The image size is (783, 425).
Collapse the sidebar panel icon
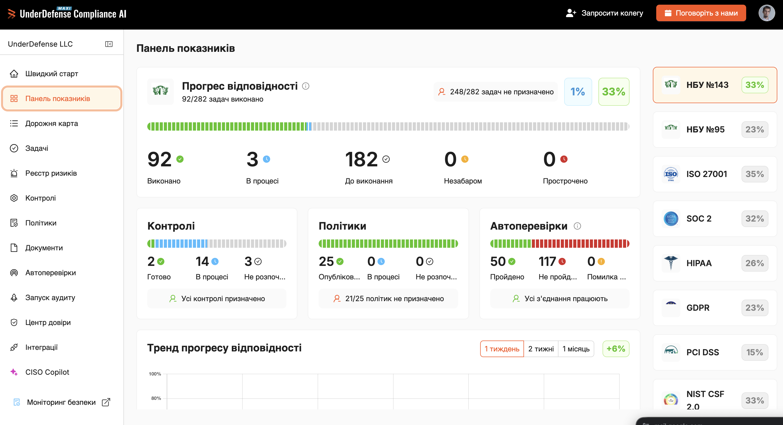109,44
